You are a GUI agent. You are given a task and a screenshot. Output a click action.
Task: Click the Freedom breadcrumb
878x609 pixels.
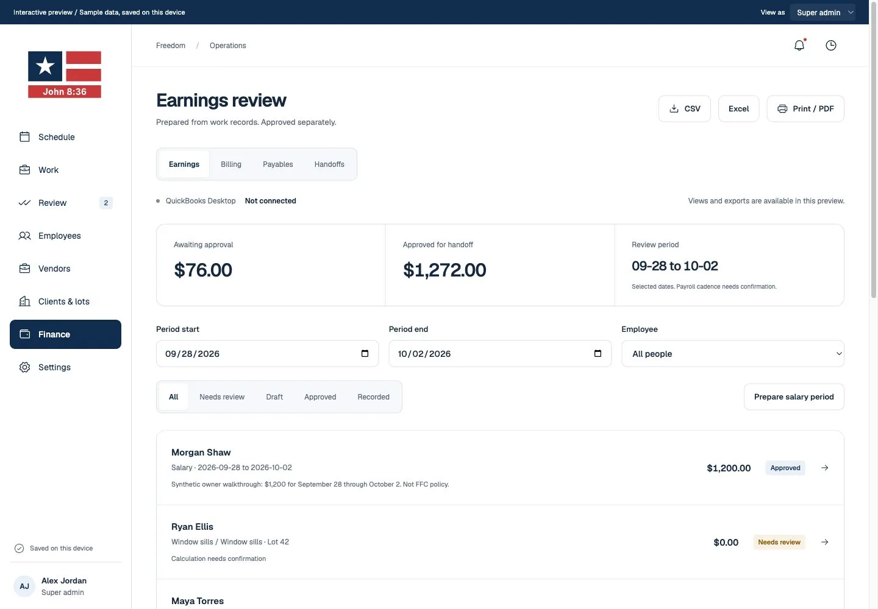coord(171,46)
